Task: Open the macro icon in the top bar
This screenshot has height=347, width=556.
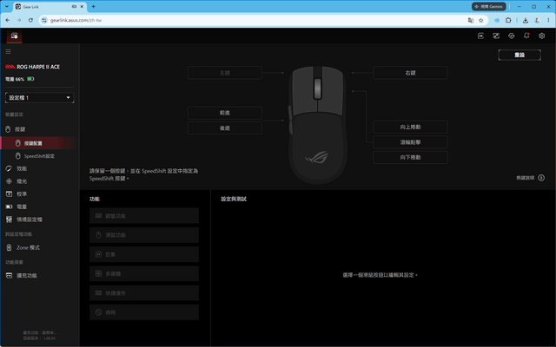Action: pyautogui.click(x=480, y=36)
